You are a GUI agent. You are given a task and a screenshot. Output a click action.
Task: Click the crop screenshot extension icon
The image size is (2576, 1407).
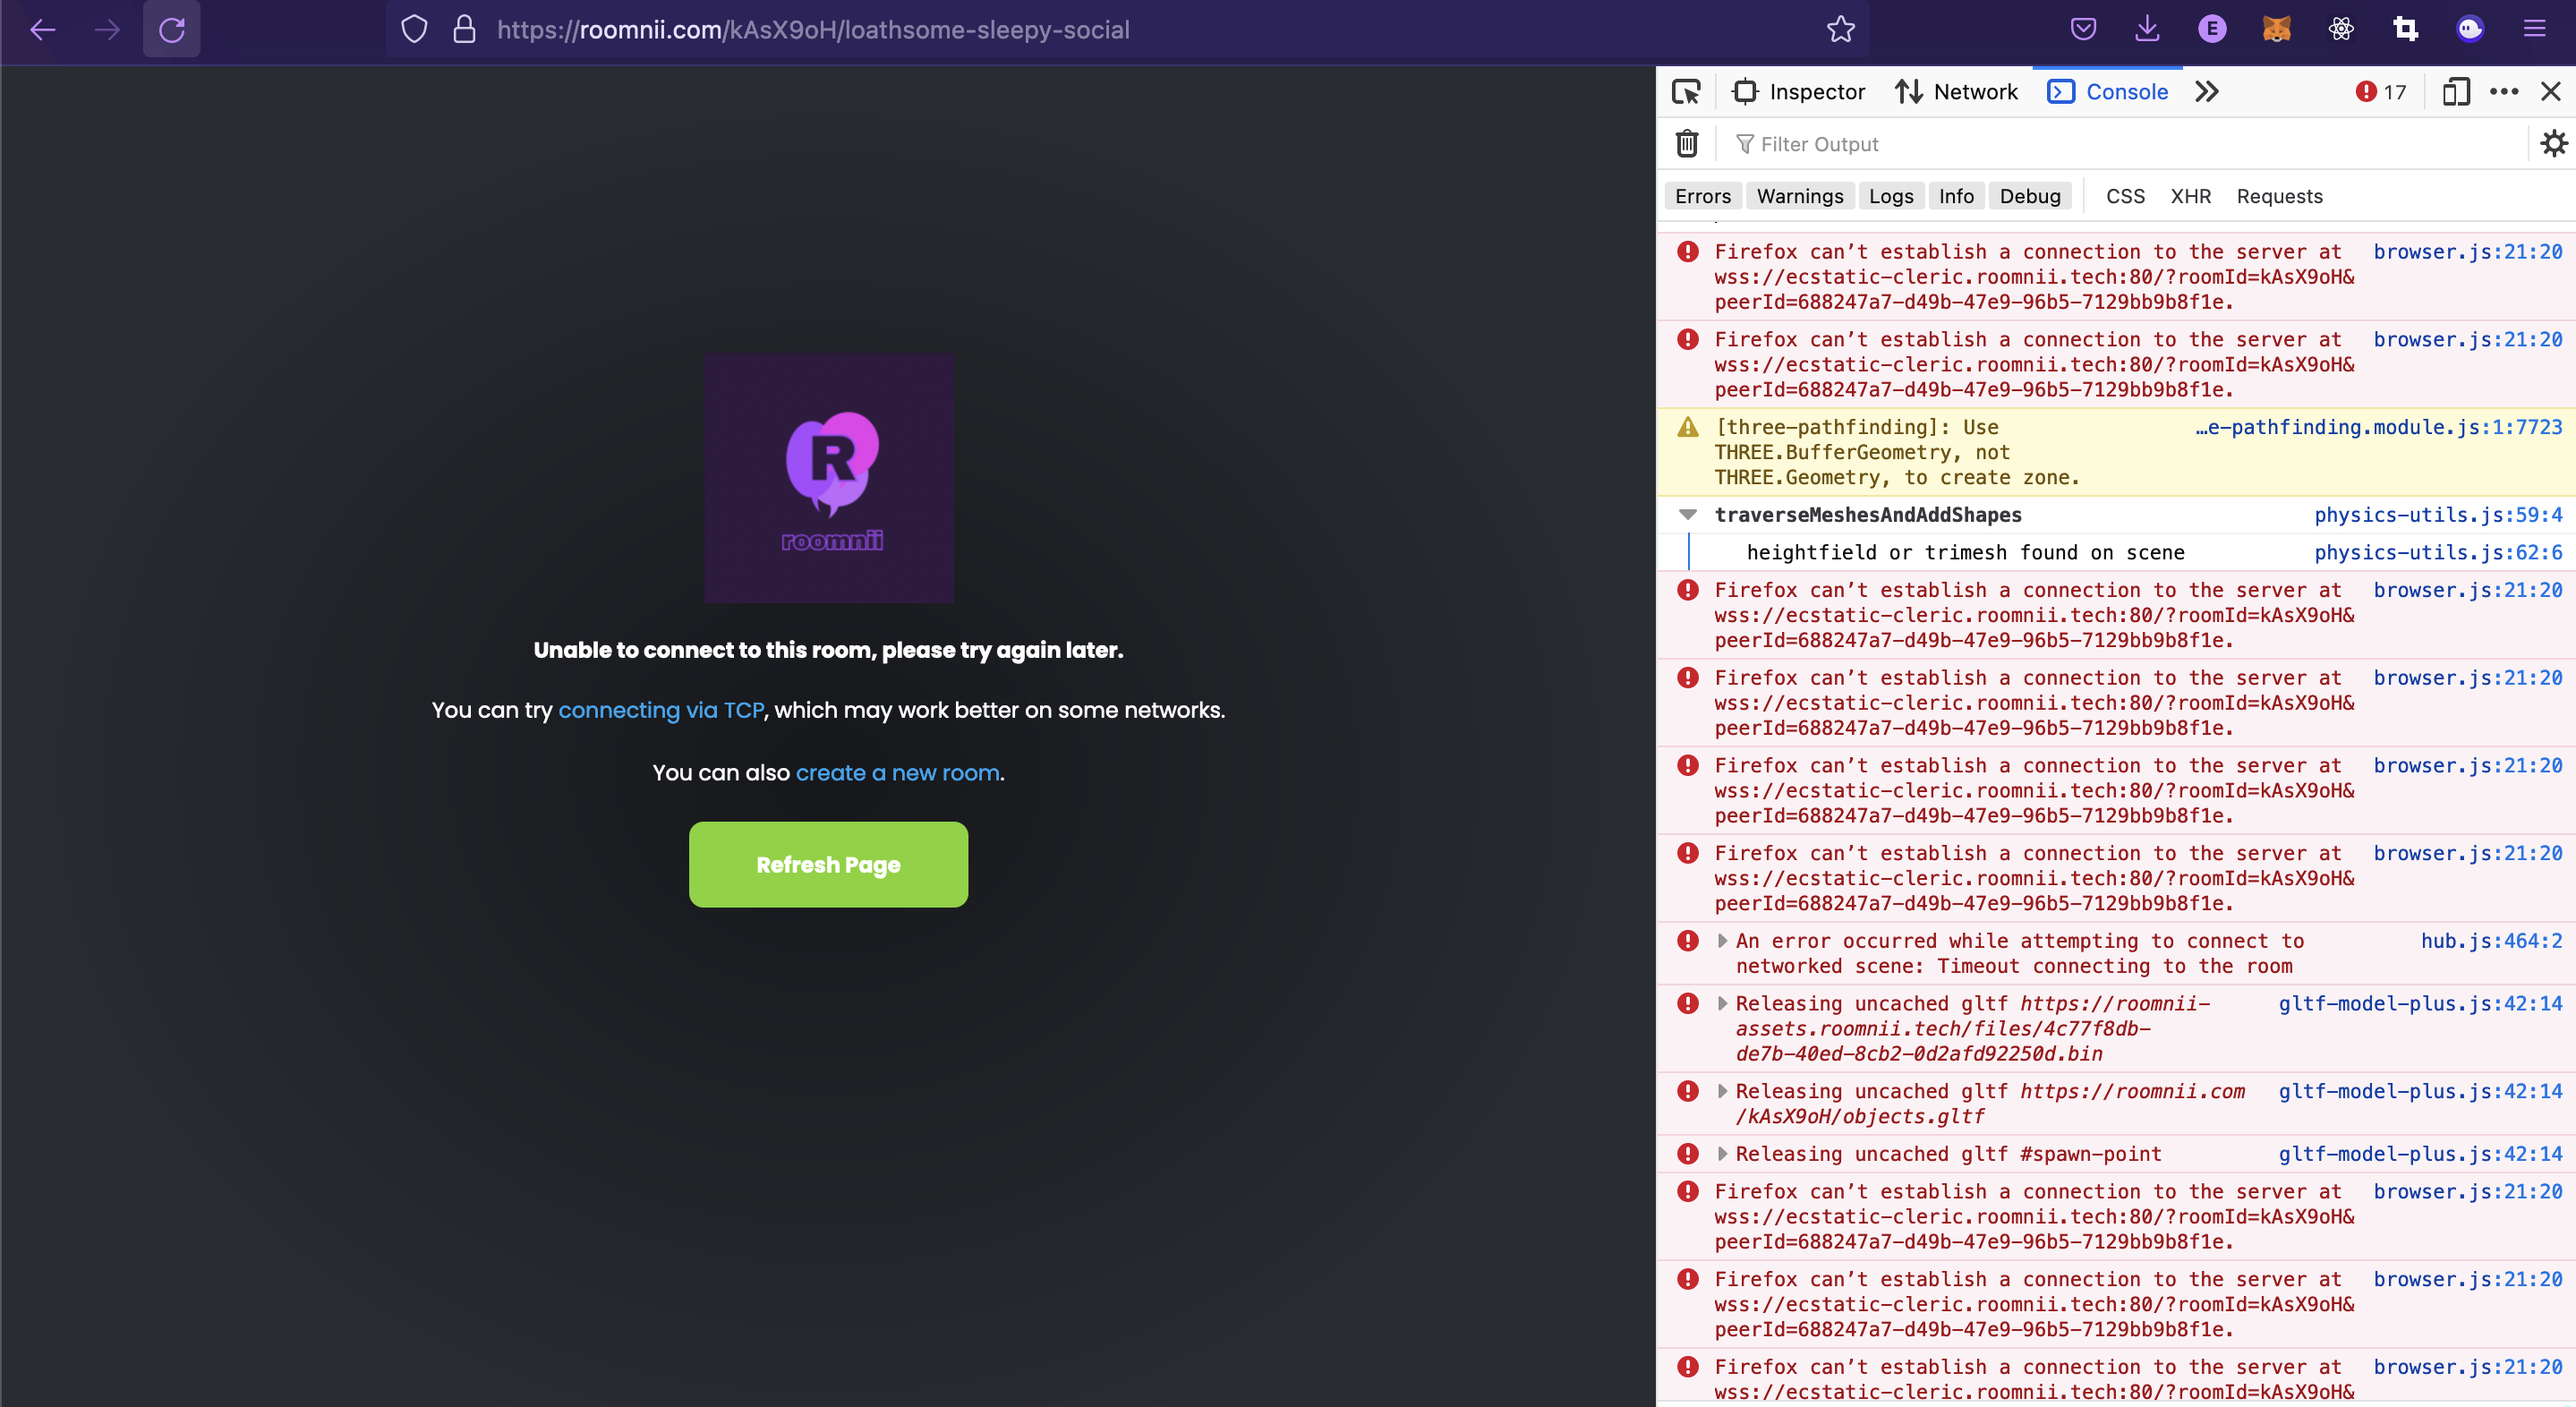[x=2406, y=30]
